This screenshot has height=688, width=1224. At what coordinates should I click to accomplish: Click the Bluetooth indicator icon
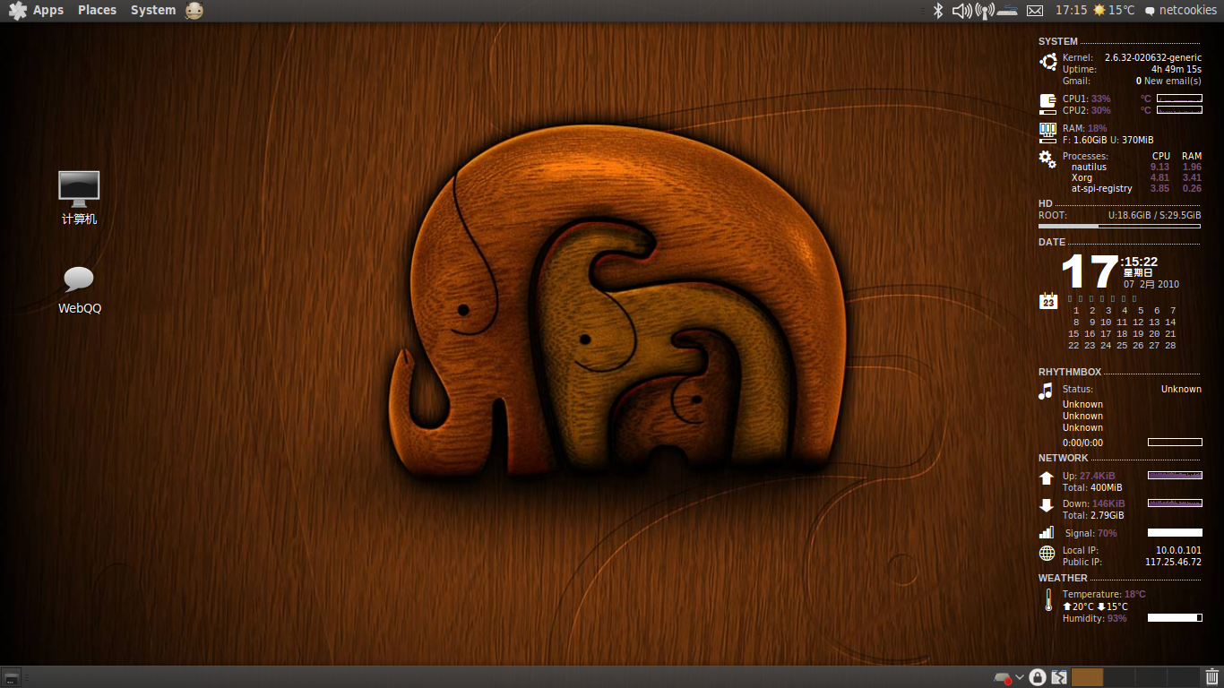(938, 11)
